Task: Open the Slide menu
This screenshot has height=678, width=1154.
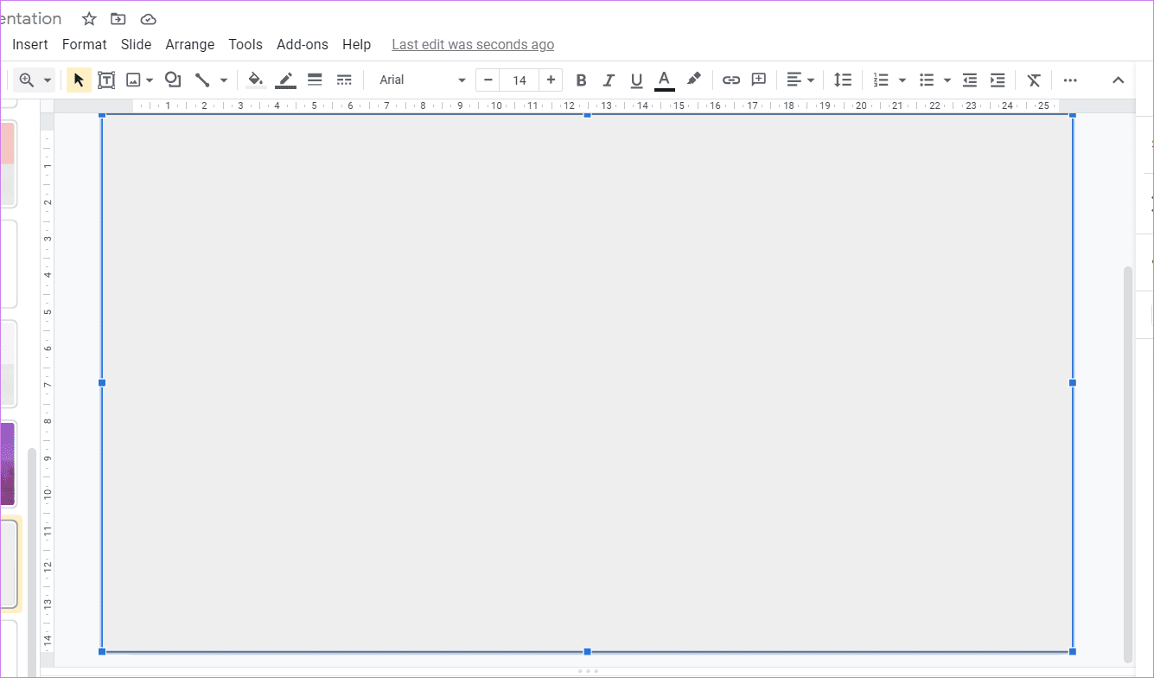Action: 137,44
